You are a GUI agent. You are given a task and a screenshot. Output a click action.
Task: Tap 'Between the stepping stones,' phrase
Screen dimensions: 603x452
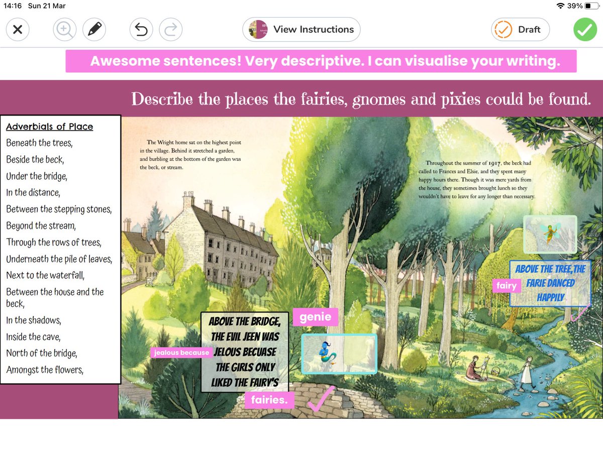pyautogui.click(x=59, y=209)
